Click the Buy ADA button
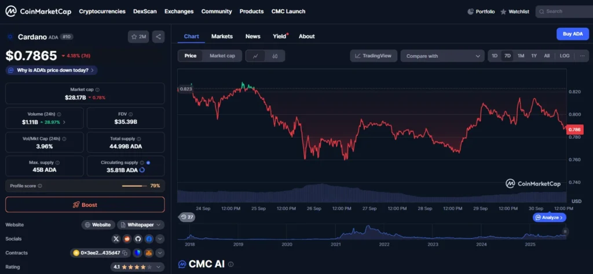Screen dimensions: 593x274 (572, 34)
